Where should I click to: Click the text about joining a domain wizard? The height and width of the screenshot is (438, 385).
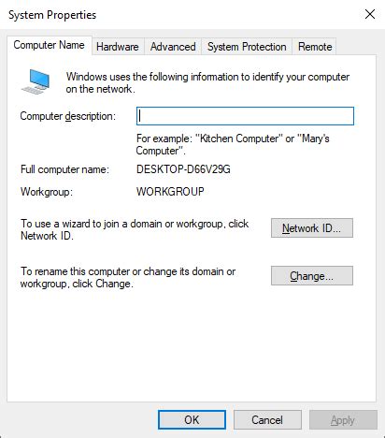click(135, 229)
